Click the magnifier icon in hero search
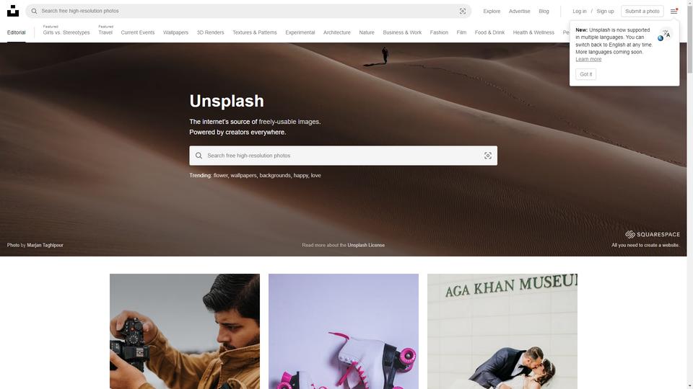 coord(199,156)
